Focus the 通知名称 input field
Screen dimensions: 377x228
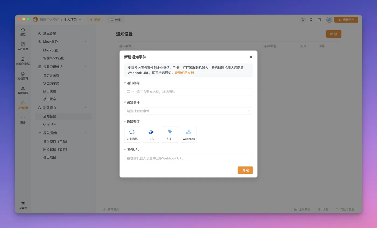coord(188,92)
